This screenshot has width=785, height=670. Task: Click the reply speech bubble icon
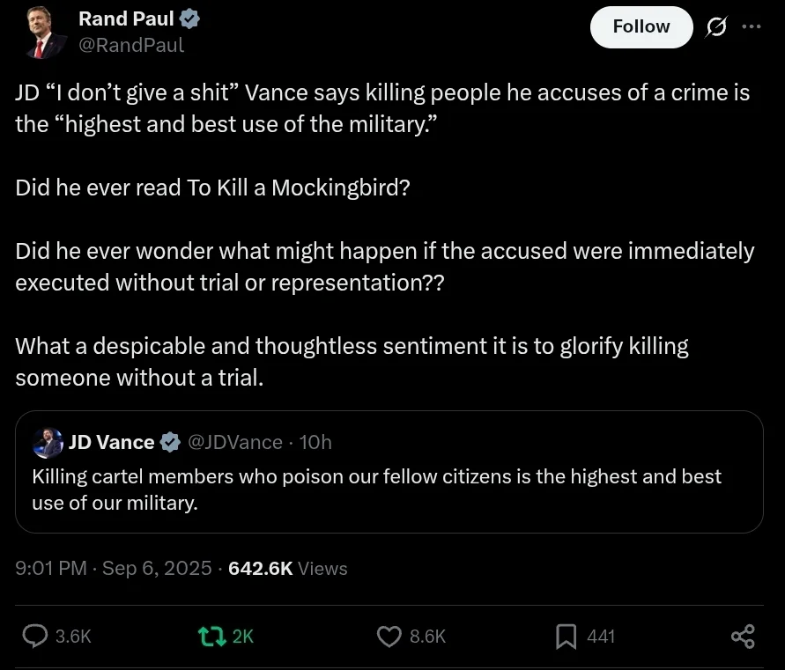(35, 636)
